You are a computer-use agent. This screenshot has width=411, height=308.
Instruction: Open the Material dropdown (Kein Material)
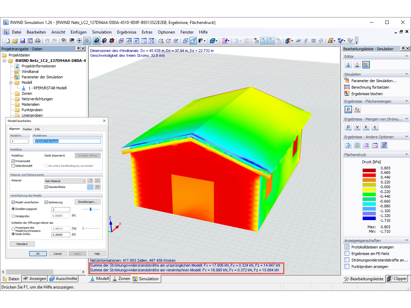coord(65,181)
